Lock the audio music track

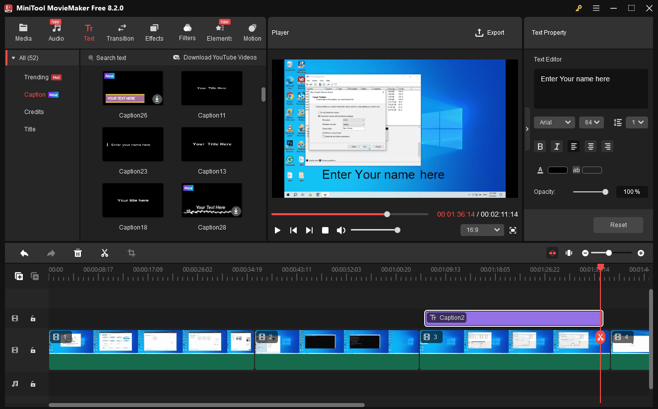coord(33,384)
